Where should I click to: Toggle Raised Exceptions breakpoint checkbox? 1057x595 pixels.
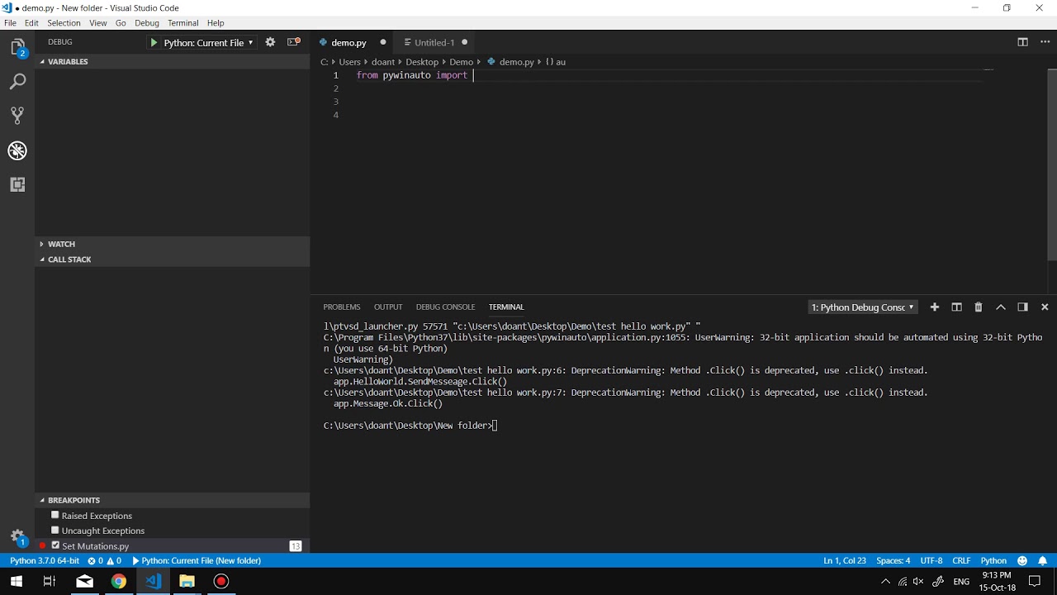tap(55, 515)
